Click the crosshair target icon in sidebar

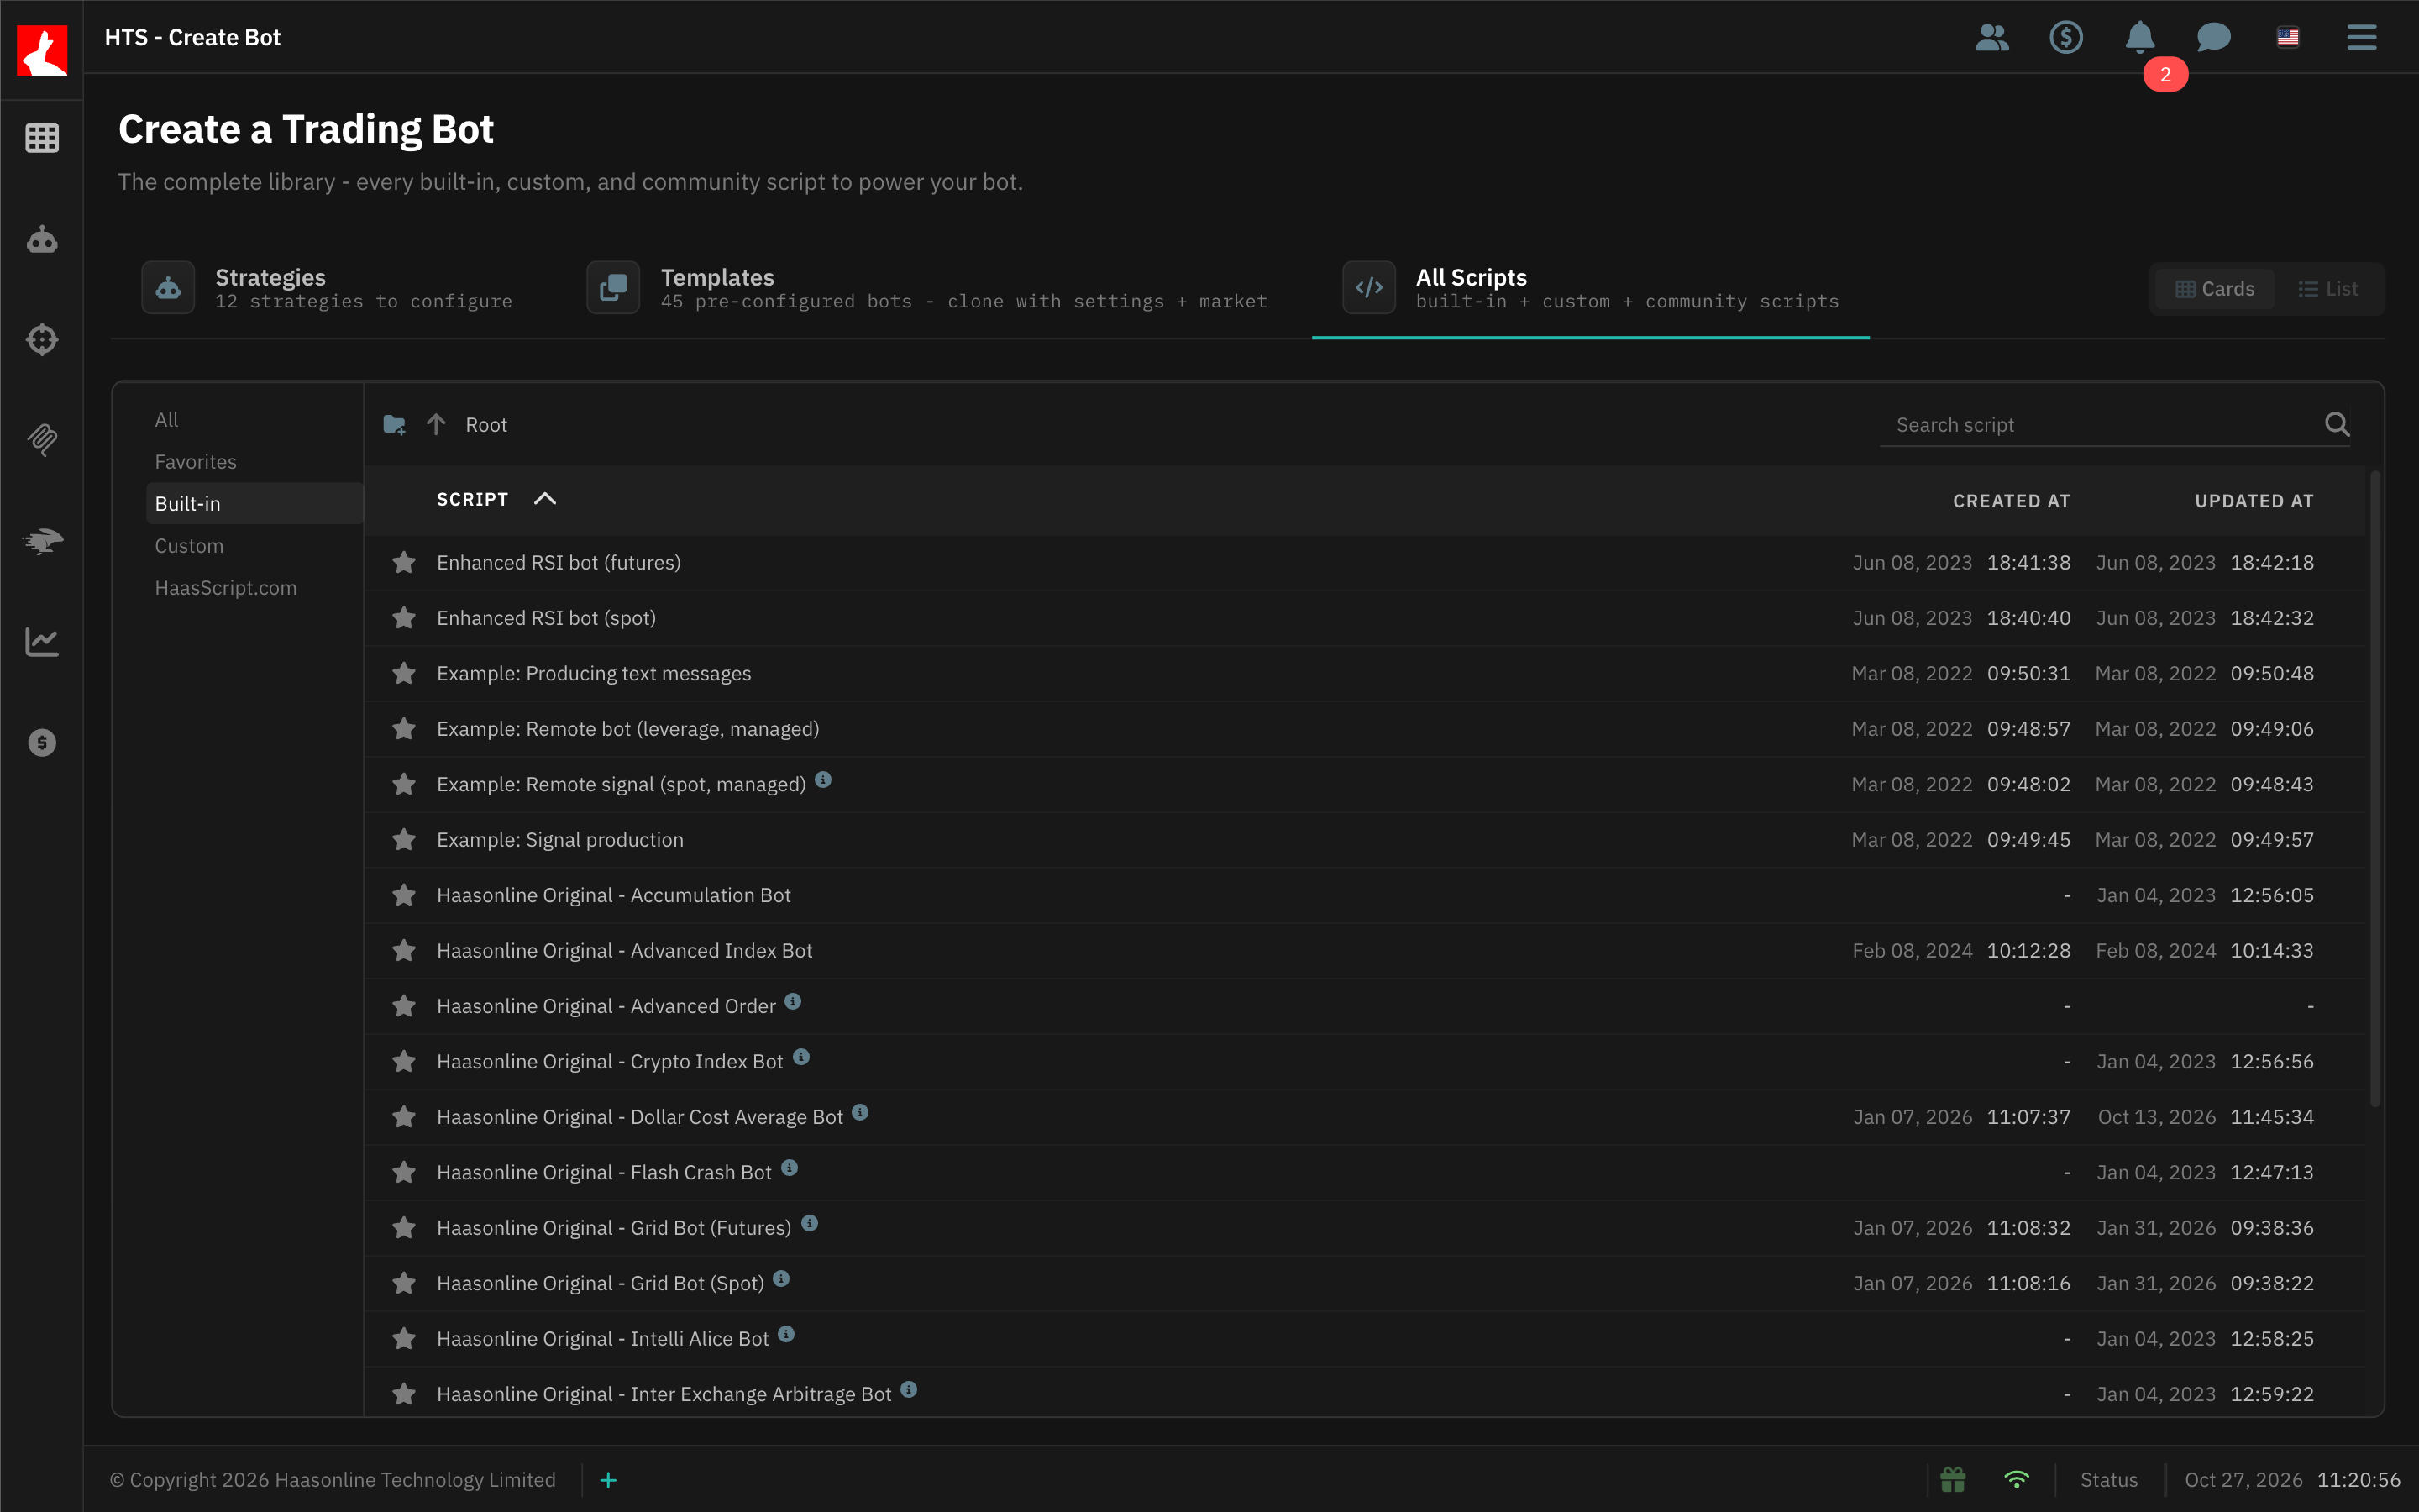42,340
